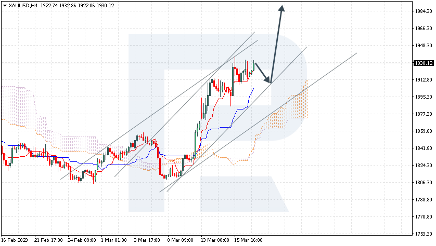
Task: Click the 15 Mar 16:00 time label
Action: (x=248, y=240)
